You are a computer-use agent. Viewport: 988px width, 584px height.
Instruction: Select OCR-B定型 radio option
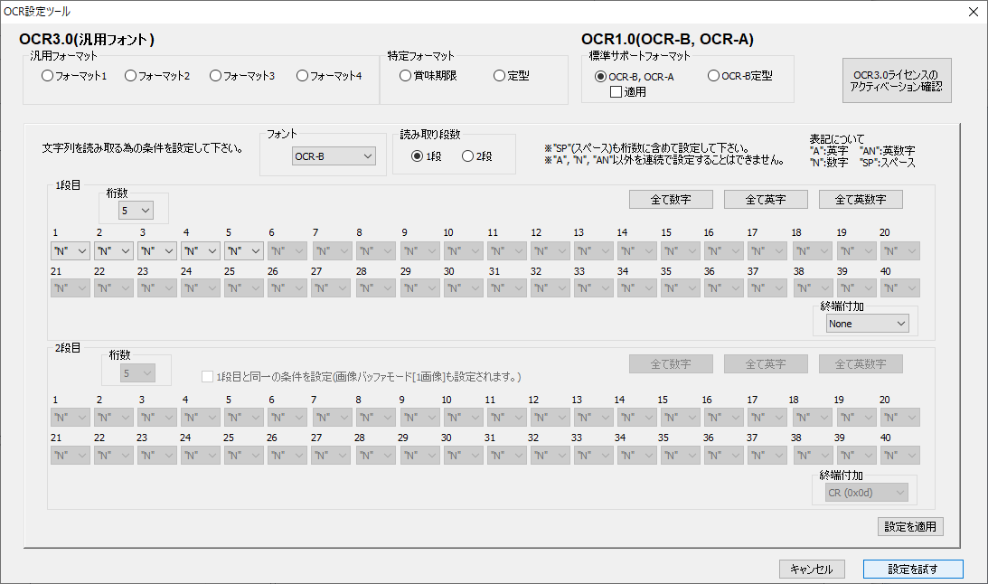[713, 76]
